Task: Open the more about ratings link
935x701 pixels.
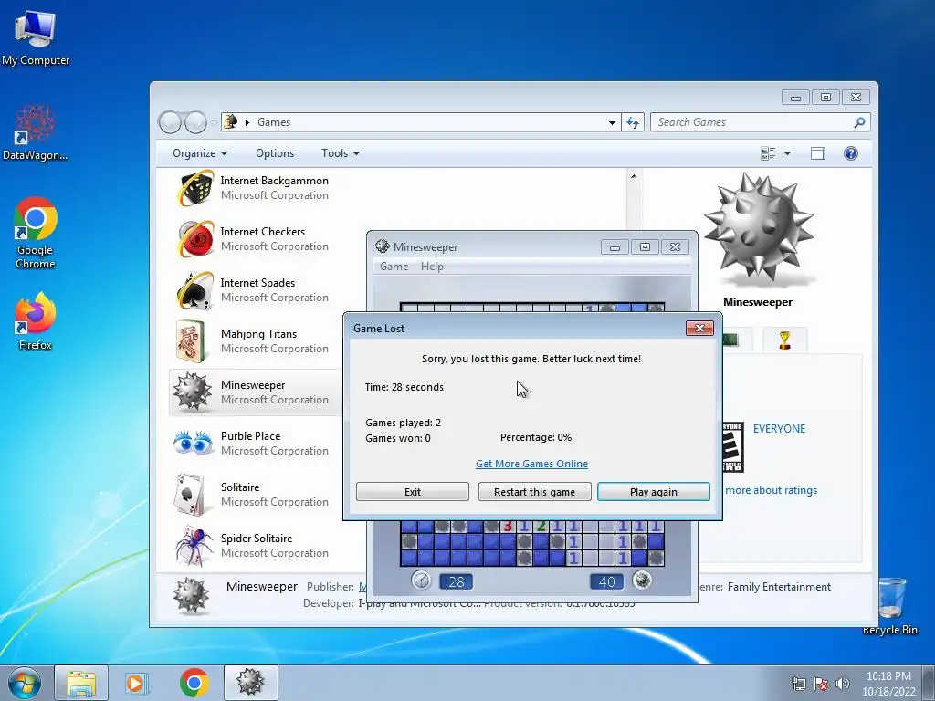Action: point(771,490)
